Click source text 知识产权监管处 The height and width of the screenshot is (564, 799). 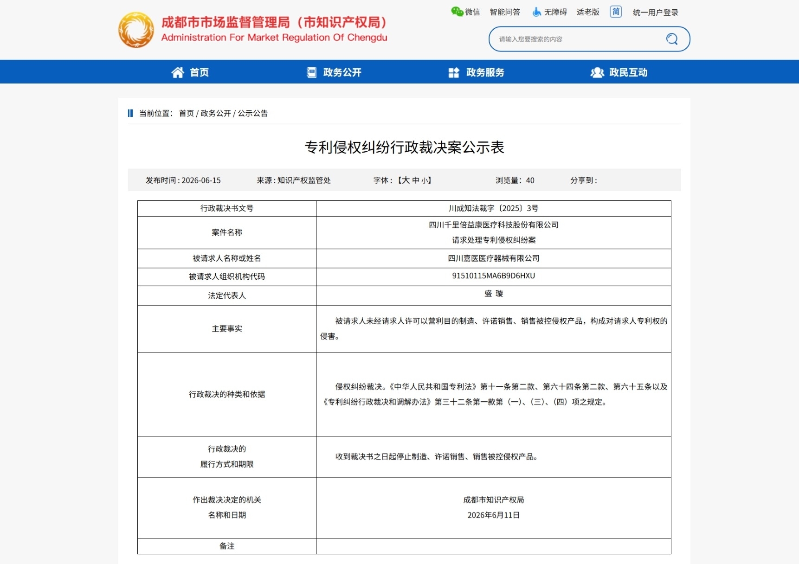point(304,180)
